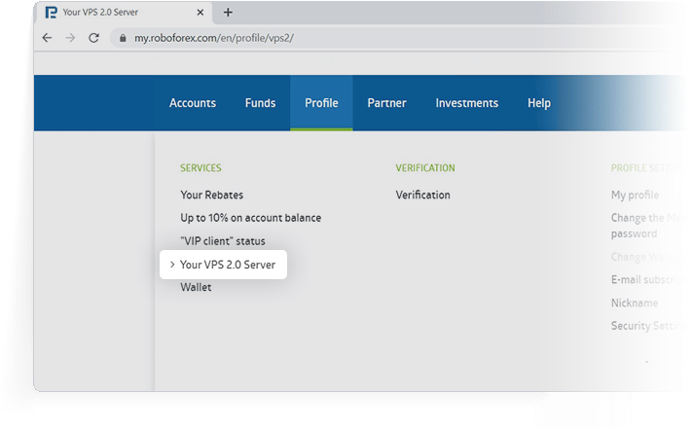Open the Accounts menu

point(193,103)
